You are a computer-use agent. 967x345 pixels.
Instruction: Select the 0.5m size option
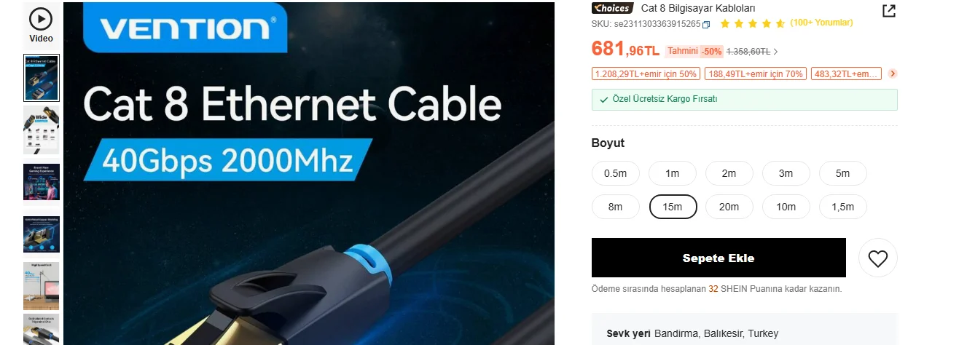coord(616,173)
